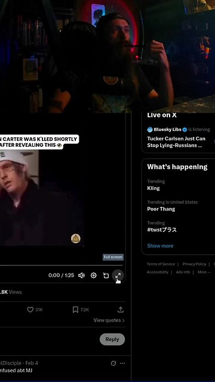Expand the More footer menu
Screen dimensions: 215x382
(204, 272)
